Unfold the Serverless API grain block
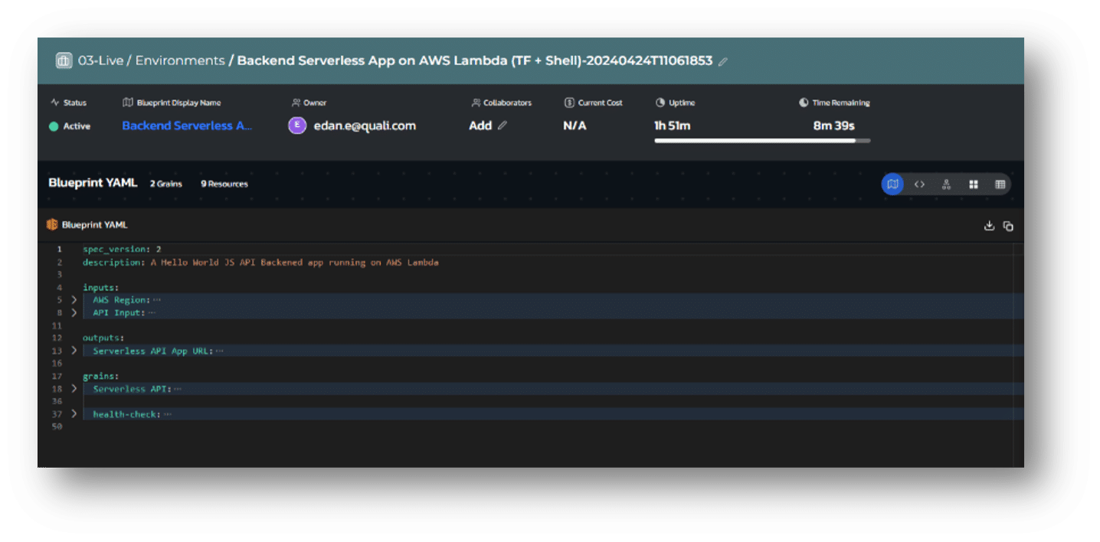 (x=74, y=389)
